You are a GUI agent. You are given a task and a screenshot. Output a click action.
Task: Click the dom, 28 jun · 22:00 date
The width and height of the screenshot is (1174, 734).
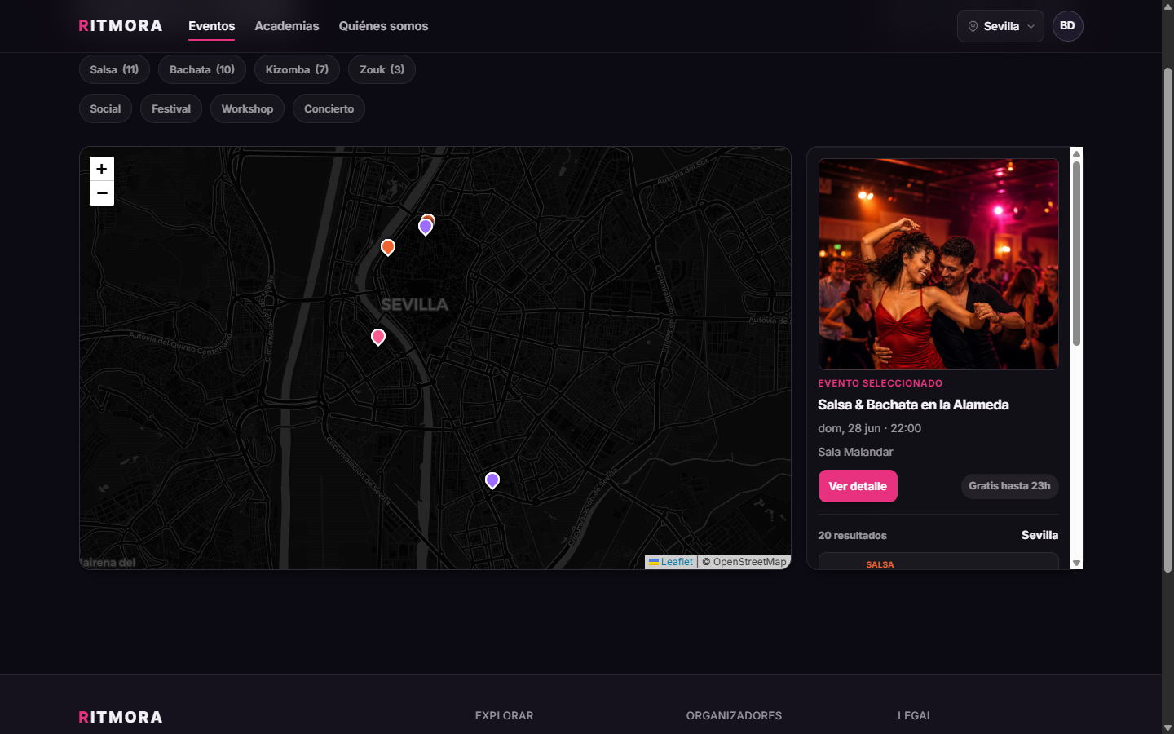pyautogui.click(x=869, y=428)
